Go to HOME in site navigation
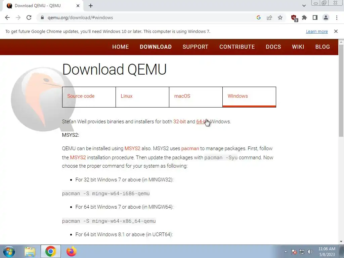The width and height of the screenshot is (344, 258). [121, 47]
